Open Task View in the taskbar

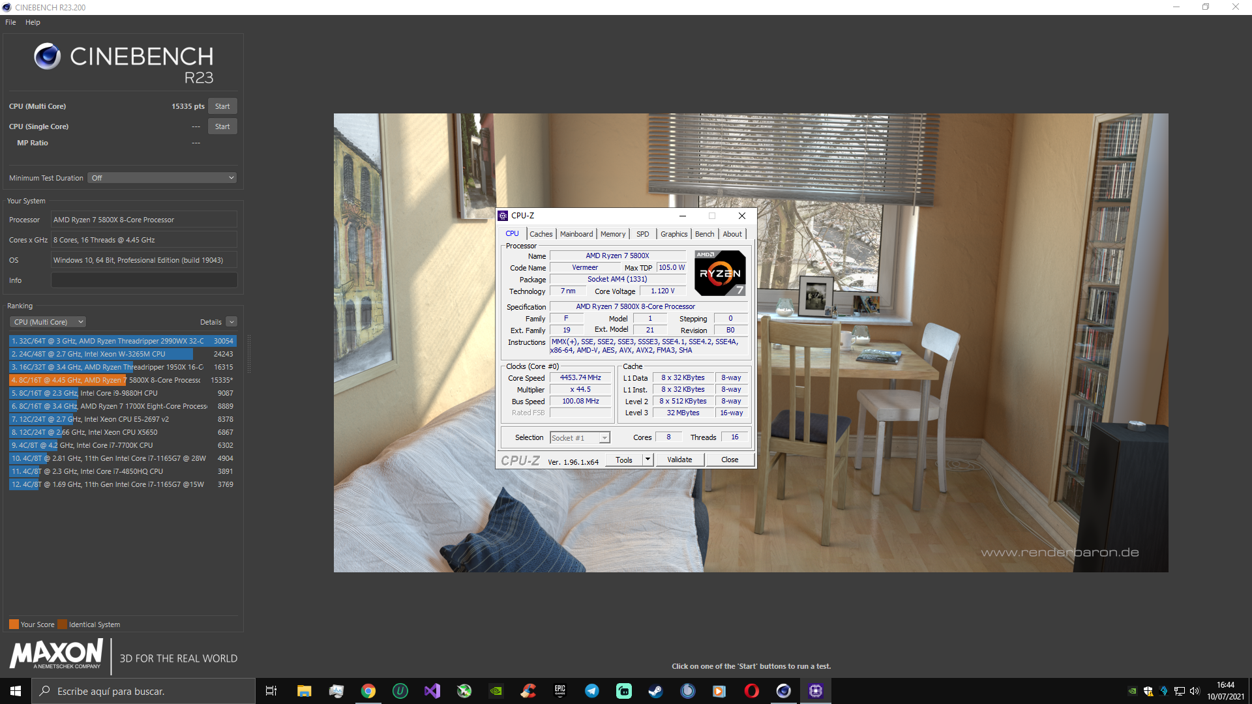click(x=271, y=691)
